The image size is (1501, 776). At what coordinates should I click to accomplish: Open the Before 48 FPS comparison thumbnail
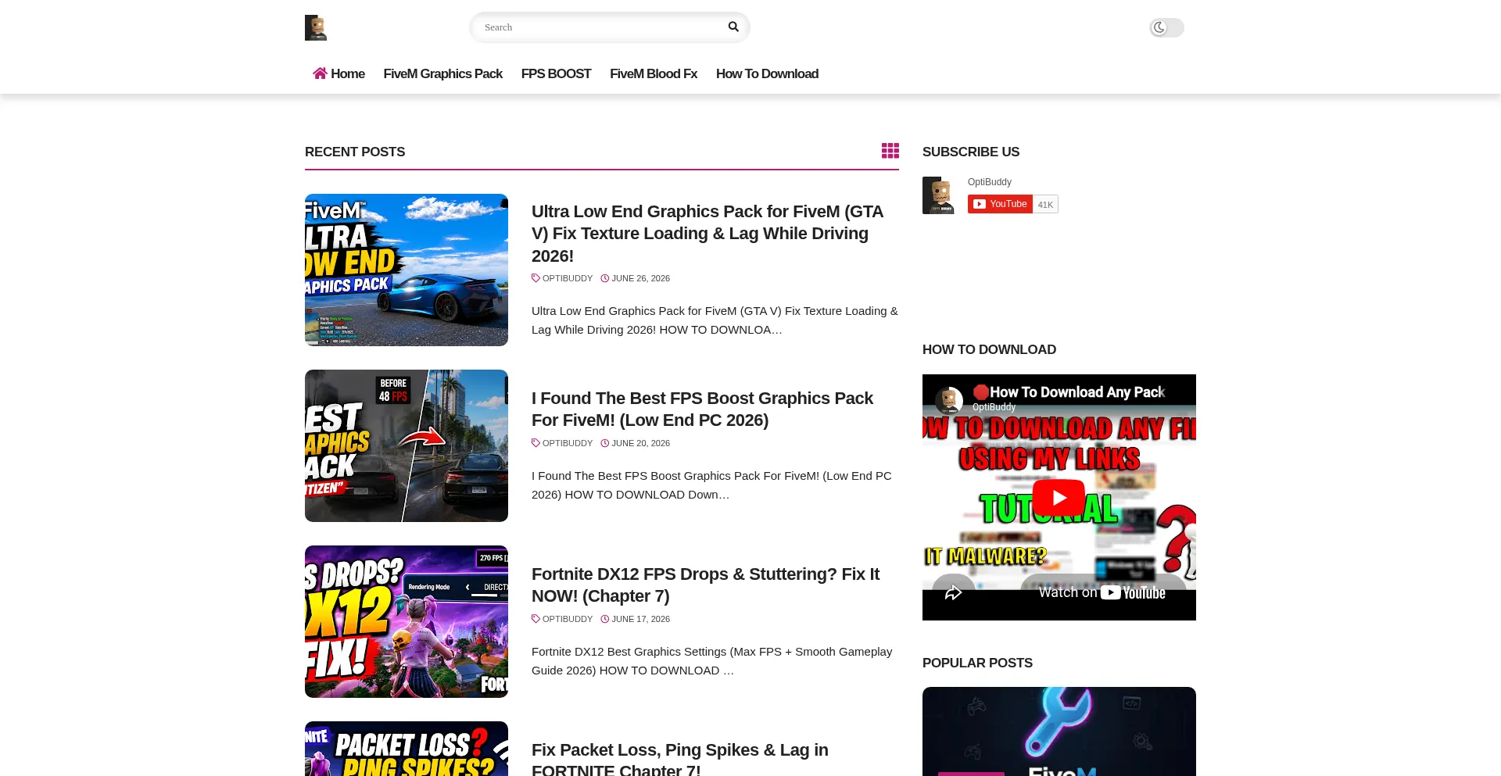[x=407, y=445]
